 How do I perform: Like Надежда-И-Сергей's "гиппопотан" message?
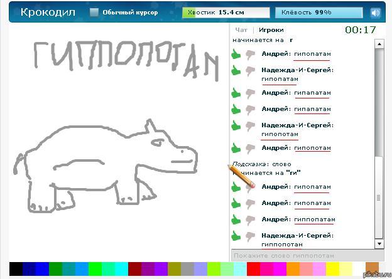[x=236, y=236]
